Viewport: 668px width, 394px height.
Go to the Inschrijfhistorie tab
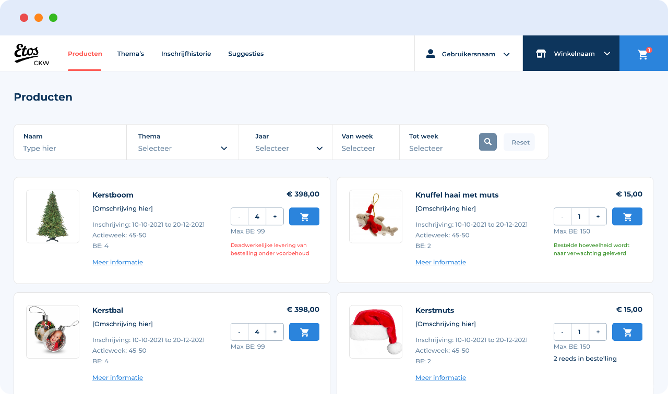186,54
